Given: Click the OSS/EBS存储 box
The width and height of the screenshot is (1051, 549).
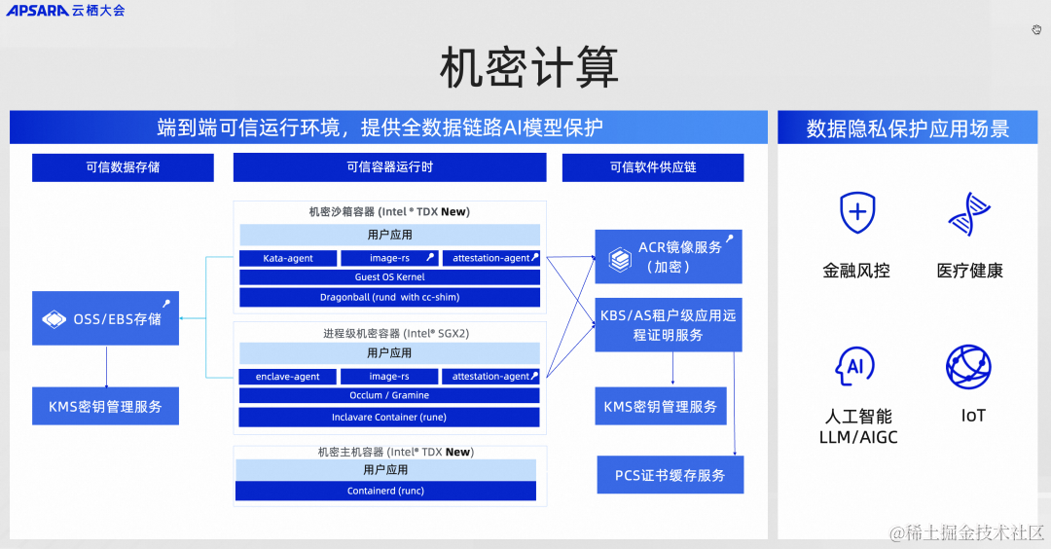Looking at the screenshot, I should pos(105,318).
